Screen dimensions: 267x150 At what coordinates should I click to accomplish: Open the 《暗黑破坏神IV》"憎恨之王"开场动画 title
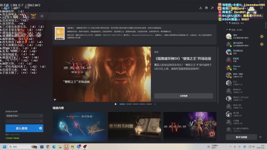tap(183, 59)
